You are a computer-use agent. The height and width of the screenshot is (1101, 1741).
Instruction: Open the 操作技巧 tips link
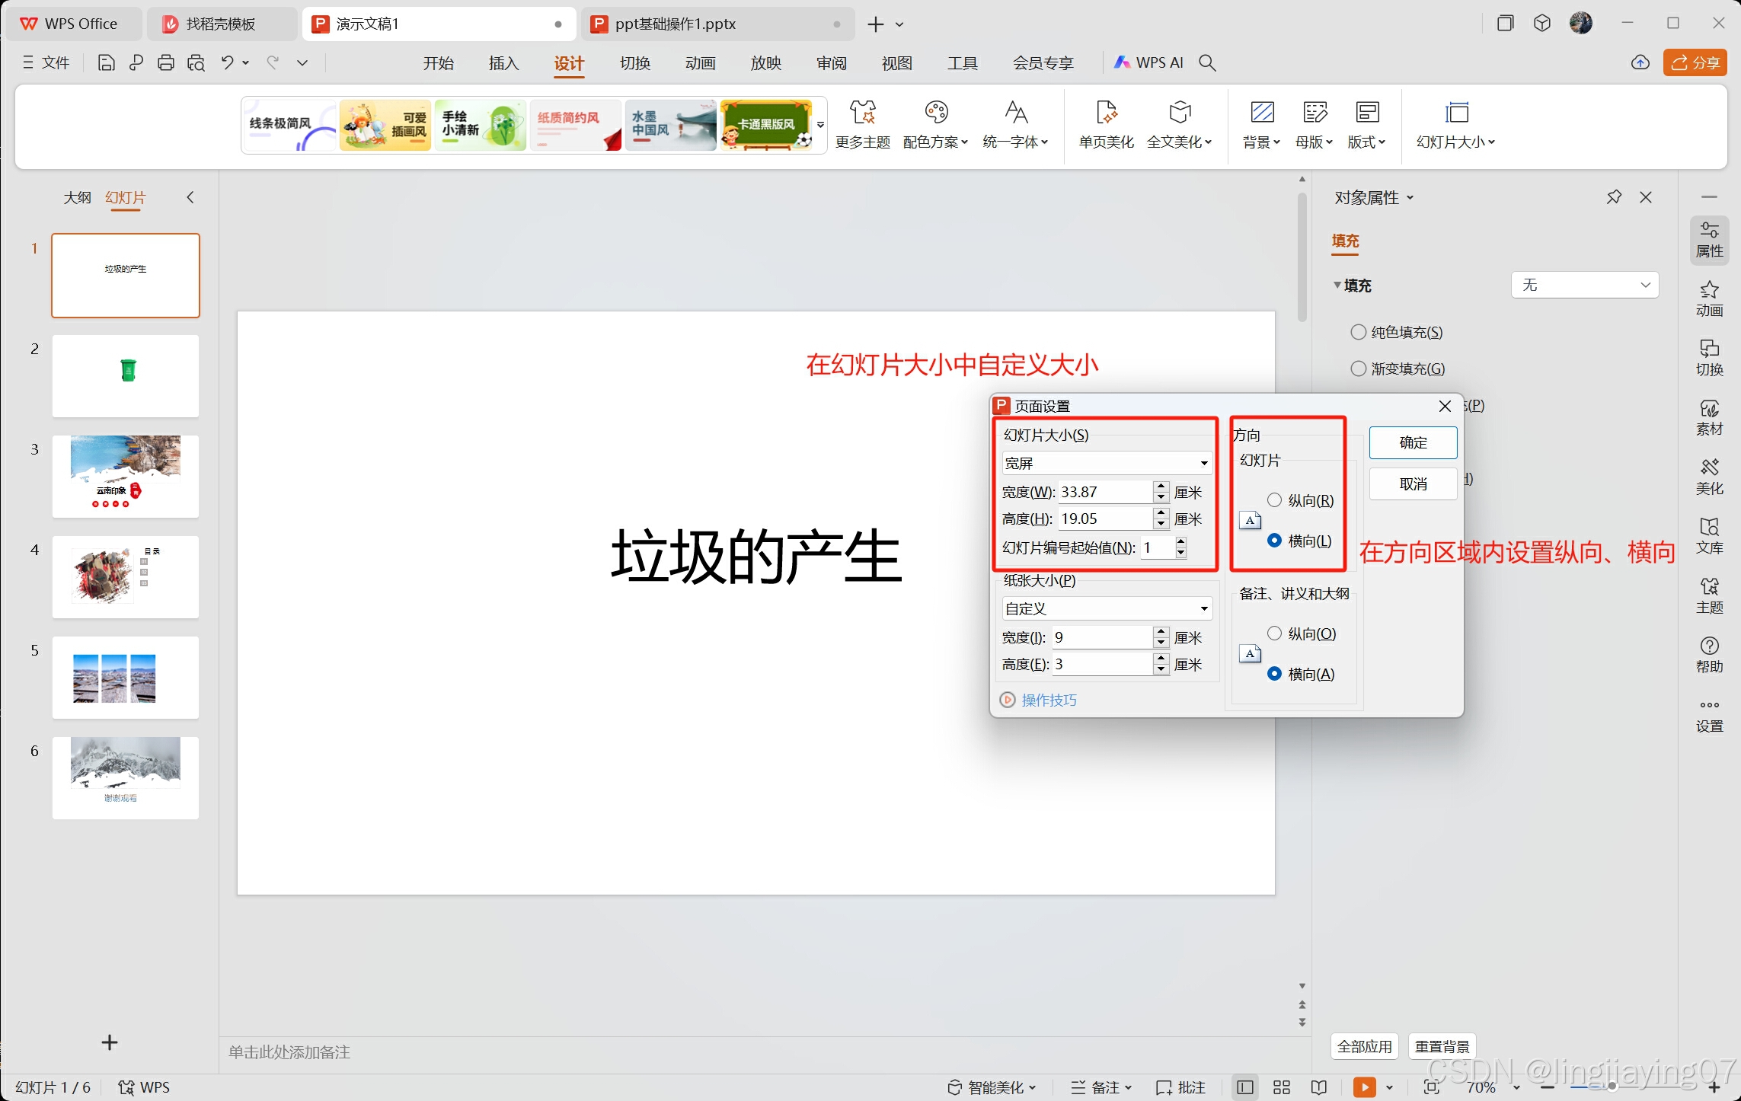pyautogui.click(x=1048, y=700)
